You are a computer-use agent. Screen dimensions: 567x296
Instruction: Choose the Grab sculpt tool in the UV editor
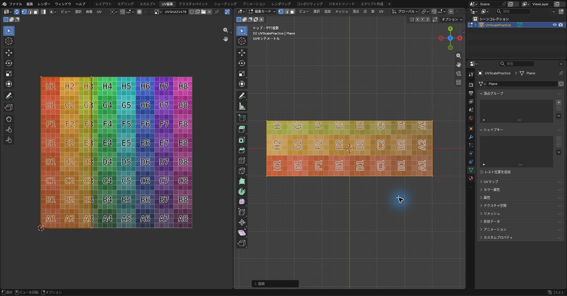9,119
